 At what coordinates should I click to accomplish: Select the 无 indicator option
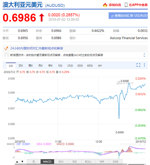[34, 161]
